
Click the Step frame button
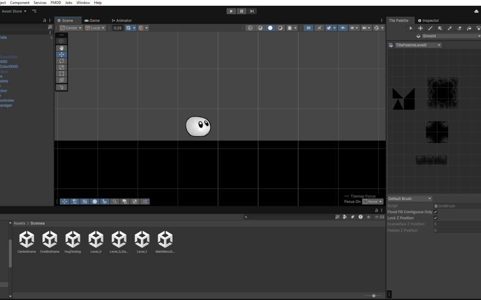point(252,11)
